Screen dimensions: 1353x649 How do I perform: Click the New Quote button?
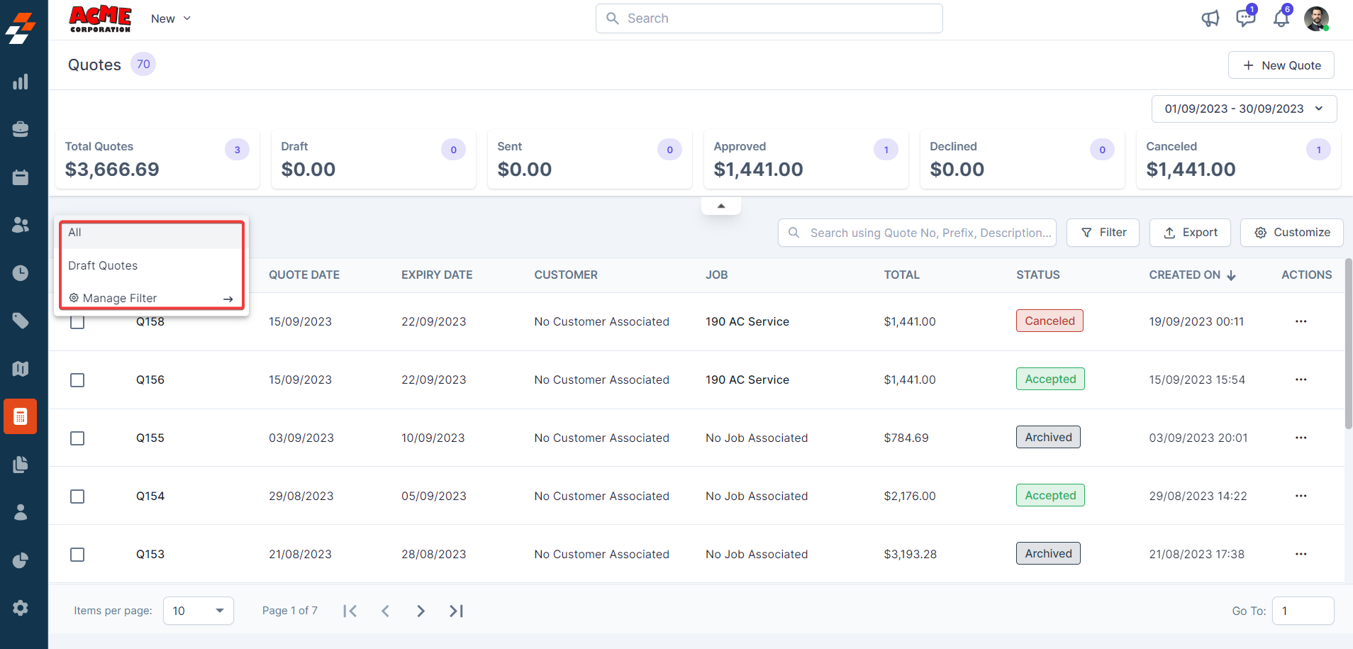(x=1281, y=65)
